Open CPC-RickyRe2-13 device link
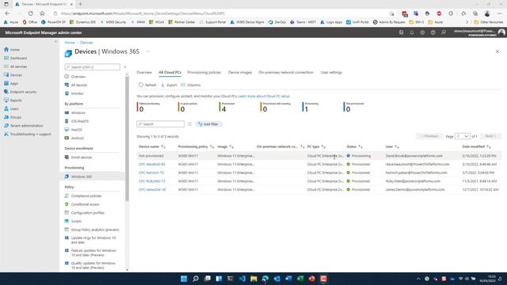507x285 pixels. 152,181
